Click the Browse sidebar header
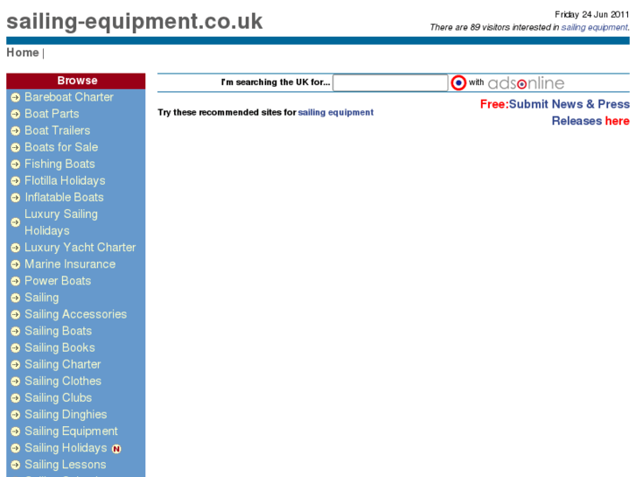 tap(76, 81)
